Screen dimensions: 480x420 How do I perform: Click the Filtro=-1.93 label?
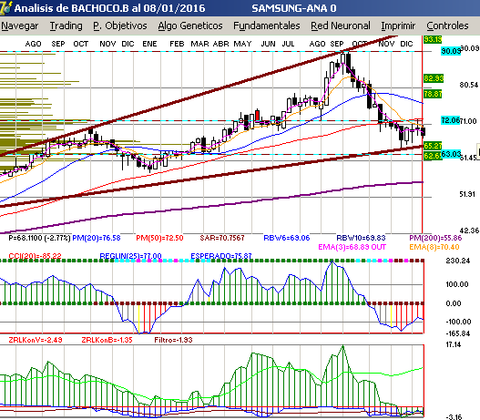click(173, 340)
